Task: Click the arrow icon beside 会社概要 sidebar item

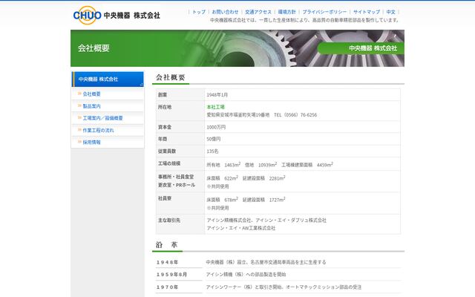Action: pyautogui.click(x=79, y=94)
